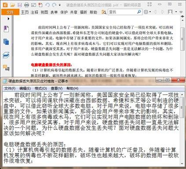Undo the last action in Foxit
The image size is (186, 169).
click(x=47, y=5)
